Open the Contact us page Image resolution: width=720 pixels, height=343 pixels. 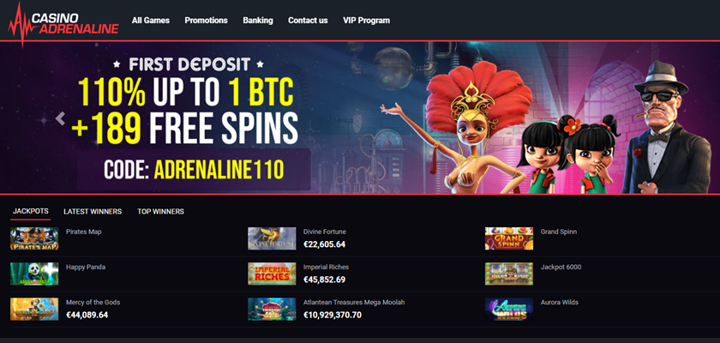click(308, 21)
